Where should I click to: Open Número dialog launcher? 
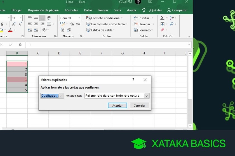[81, 36]
